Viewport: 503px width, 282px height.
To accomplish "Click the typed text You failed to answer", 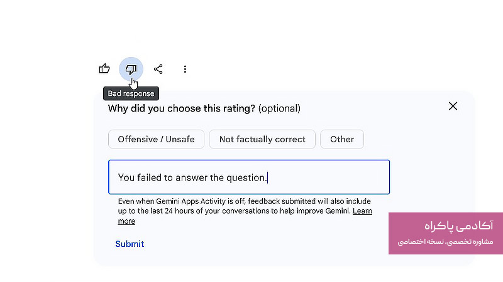I will [163, 177].
